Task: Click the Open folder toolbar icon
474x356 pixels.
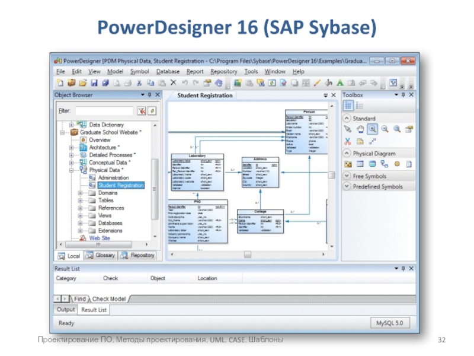Action: 82,82
